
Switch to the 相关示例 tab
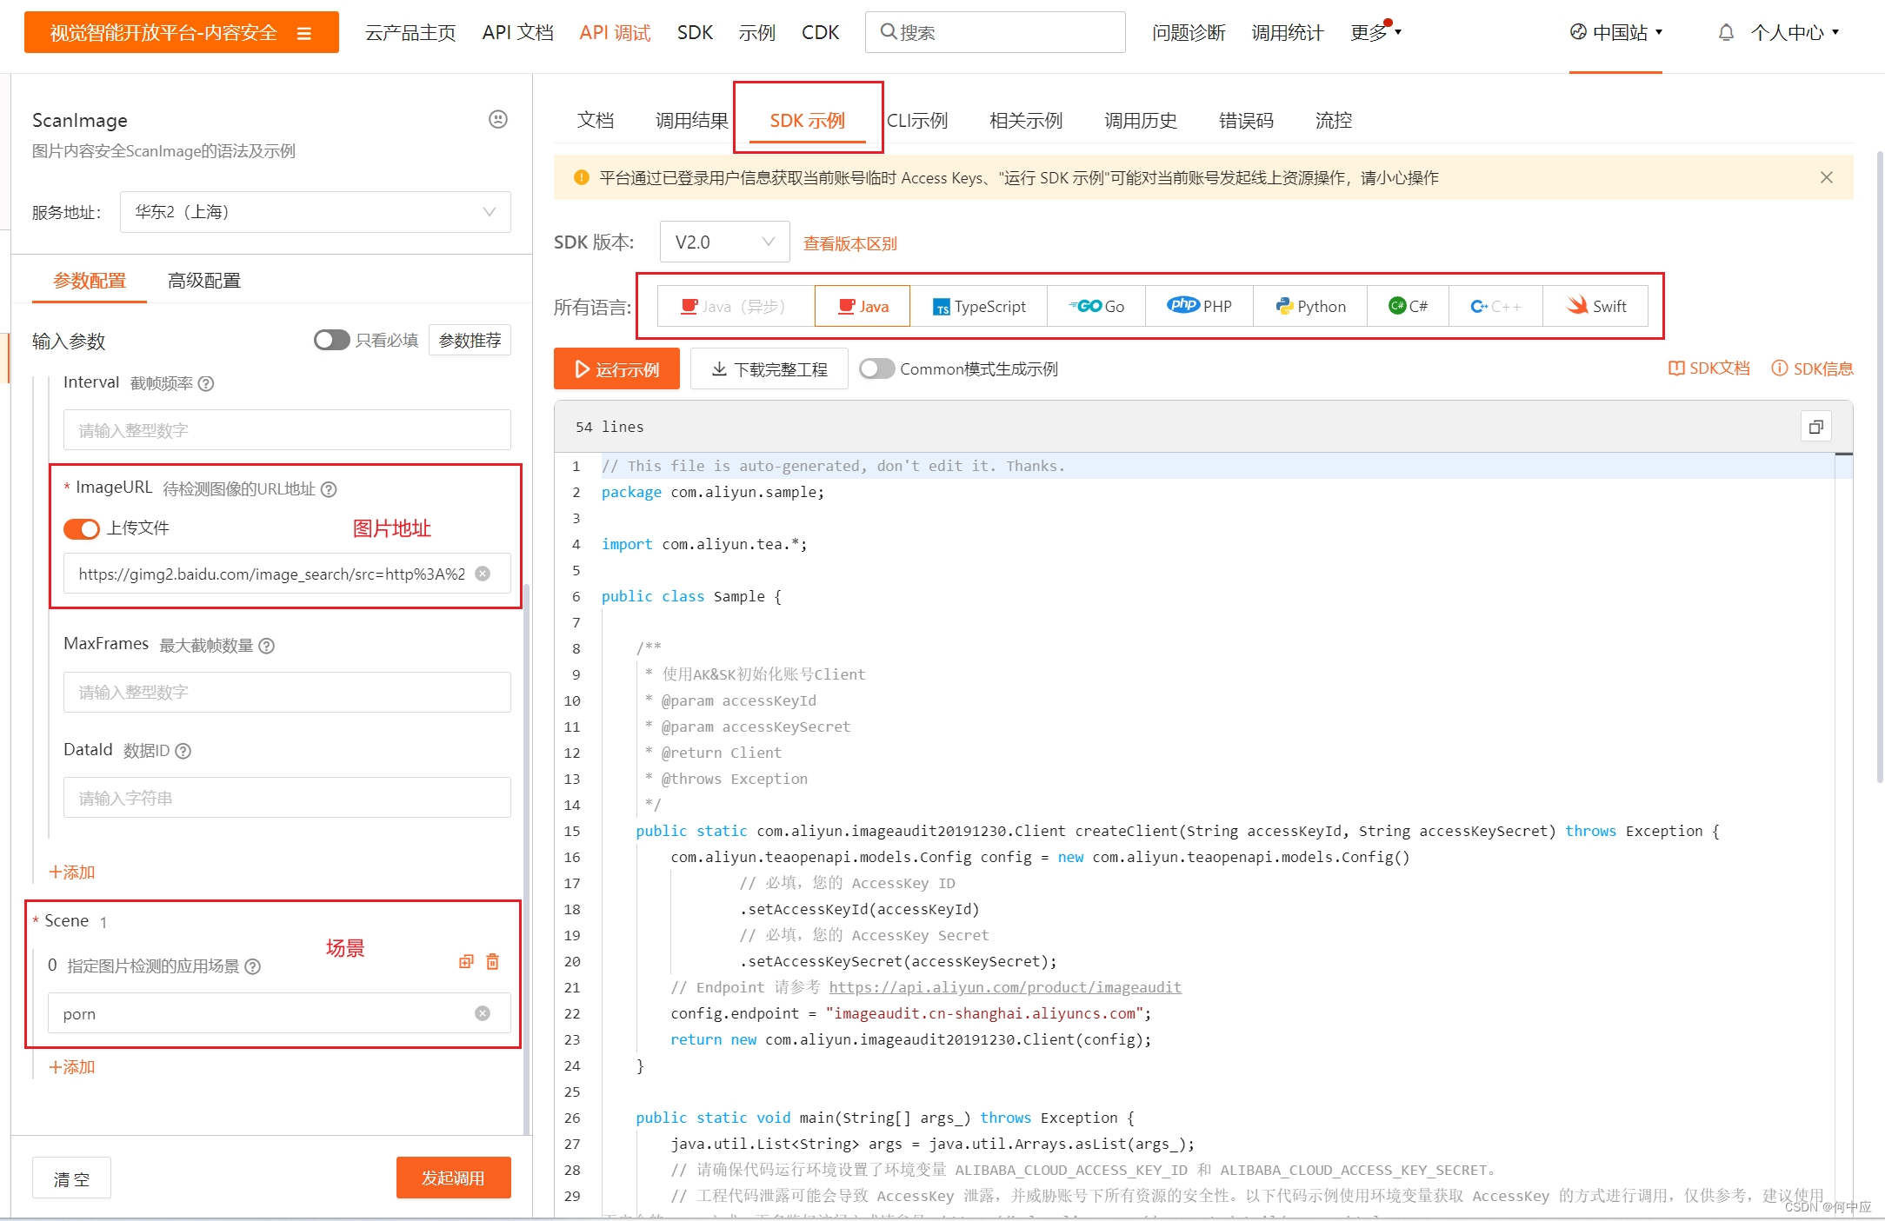[1026, 120]
